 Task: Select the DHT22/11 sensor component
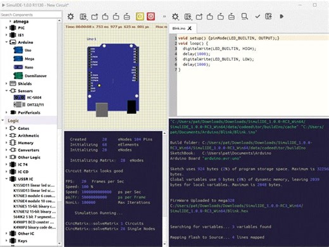click(28, 104)
